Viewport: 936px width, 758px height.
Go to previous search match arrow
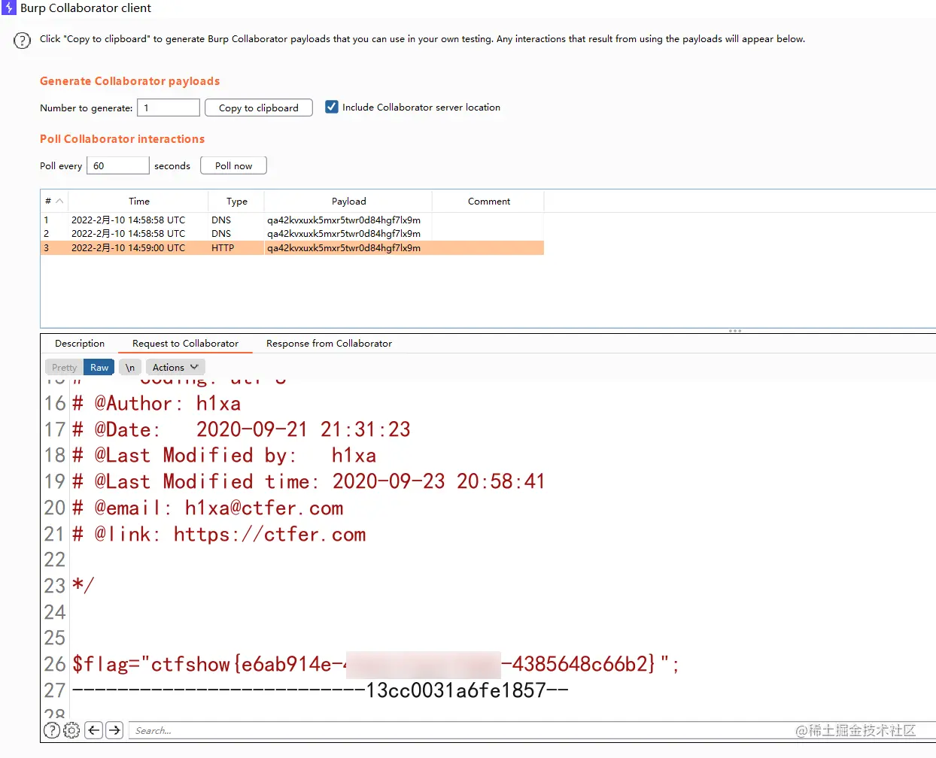[93, 730]
